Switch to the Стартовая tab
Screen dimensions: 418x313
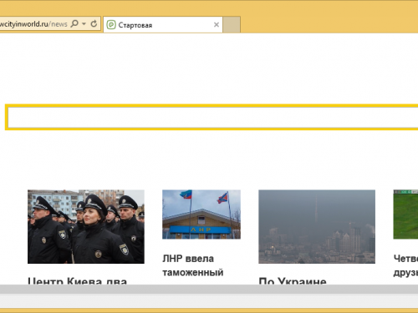(x=163, y=25)
